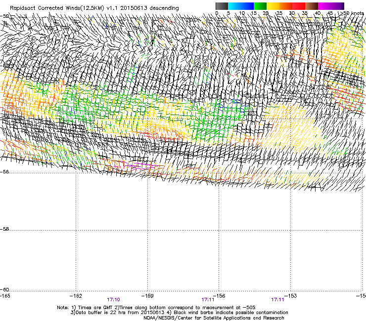The image size is (366, 321).
Task: Select the cyan 5-10 knots color segment
Action: [234, 6]
